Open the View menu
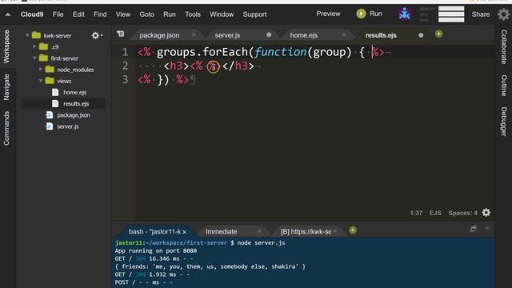Screen dimensions: 512x288 pos(122,14)
